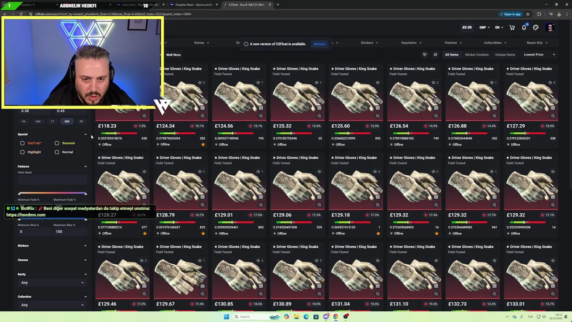Open the theme palette icon
This screenshot has height=322, width=572.
click(x=536, y=27)
